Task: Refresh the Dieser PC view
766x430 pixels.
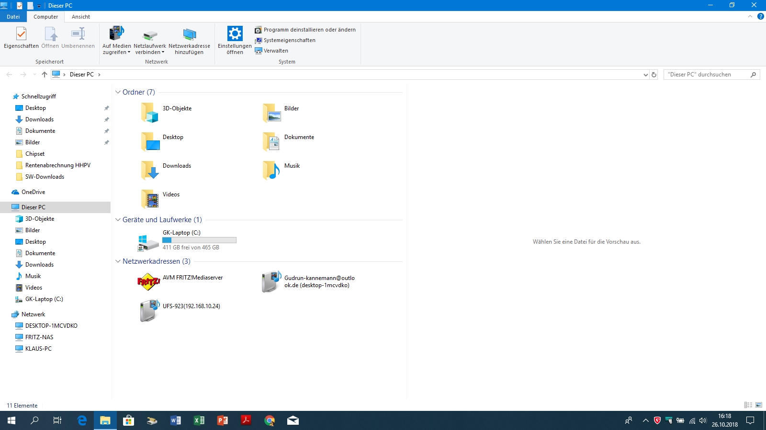Action: click(654, 75)
